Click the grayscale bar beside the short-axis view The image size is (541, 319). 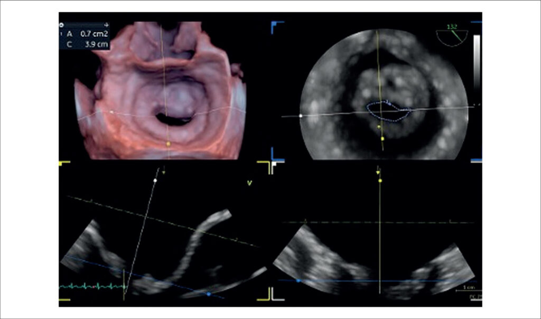pos(477,62)
